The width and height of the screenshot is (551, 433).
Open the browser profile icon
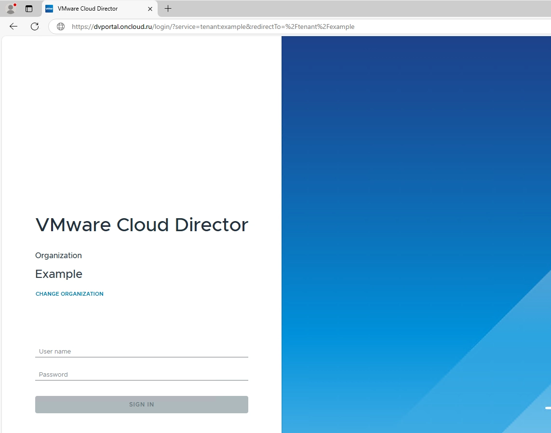click(x=11, y=9)
